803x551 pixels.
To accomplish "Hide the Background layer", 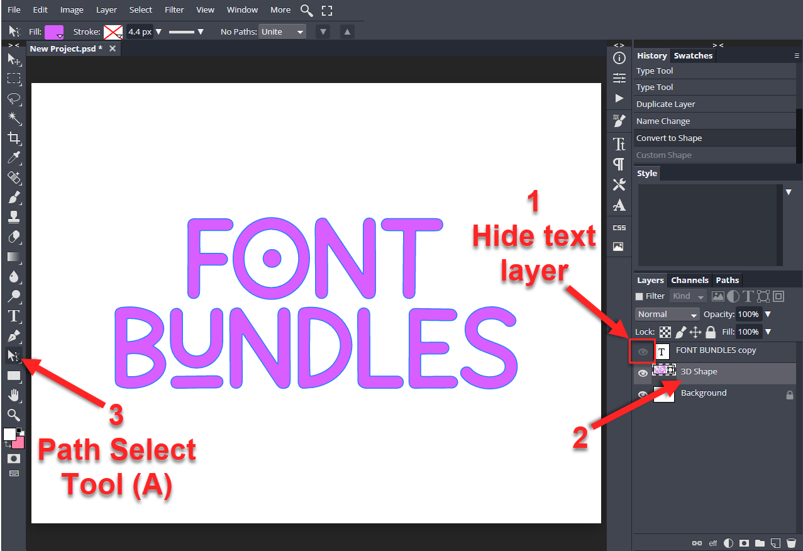I will point(643,394).
